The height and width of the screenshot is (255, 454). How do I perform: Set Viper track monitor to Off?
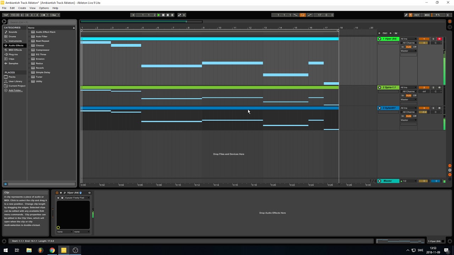(415, 47)
